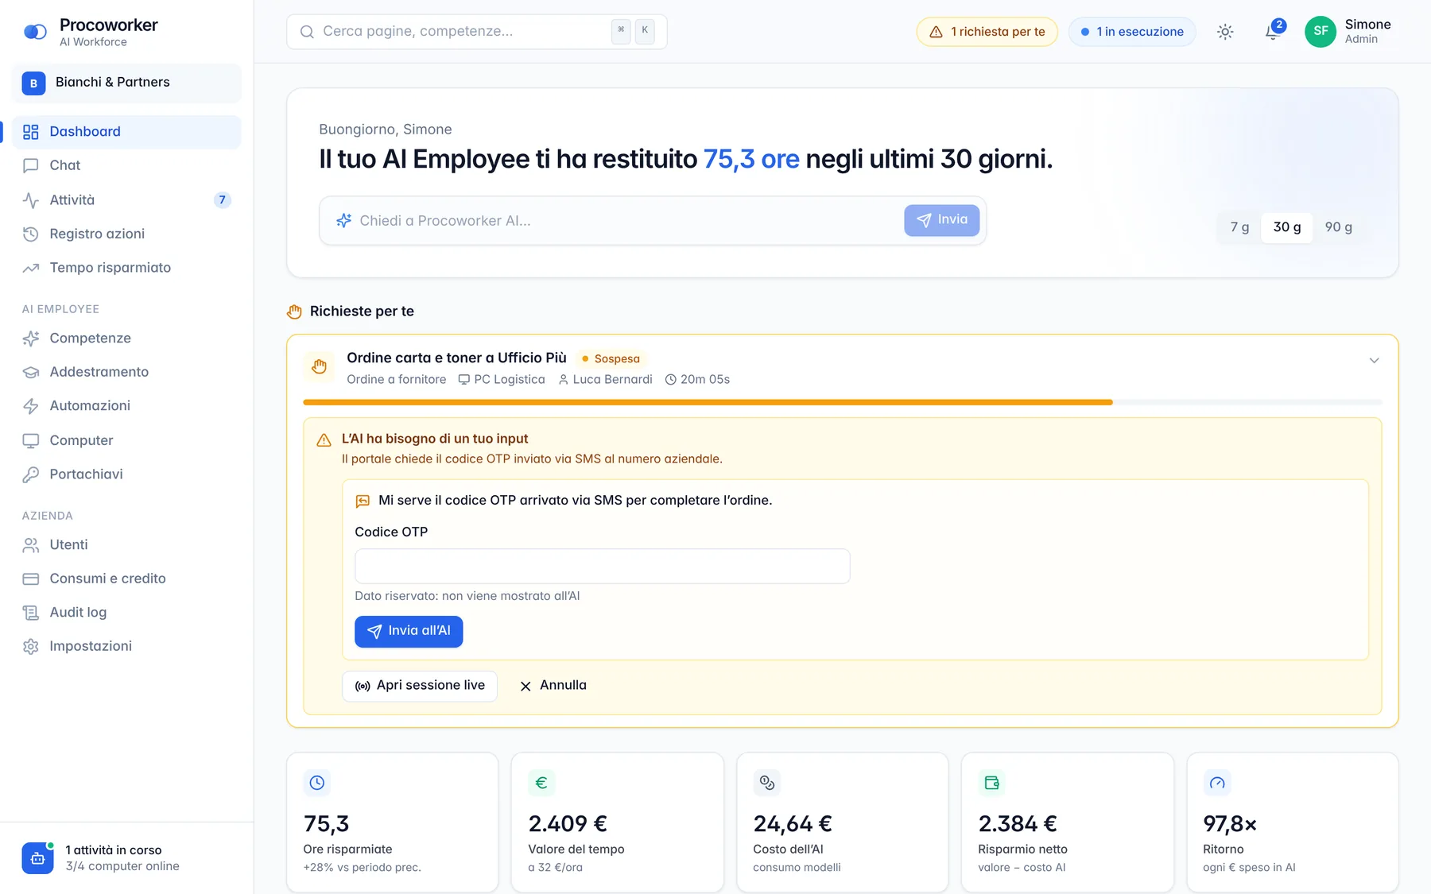Screen dimensions: 1431x894
Task: Open the Chat page in sidebar
Action: click(126, 165)
